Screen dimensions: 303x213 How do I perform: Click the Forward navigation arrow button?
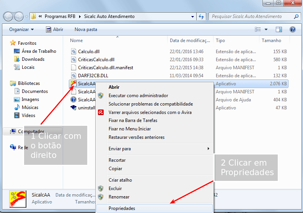[x=19, y=16]
